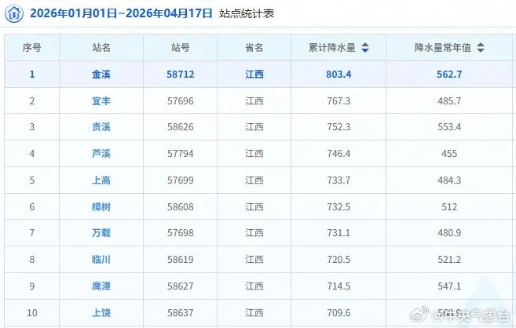Select the 万载 station link
Image resolution: width=516 pixels, height=328 pixels.
click(101, 233)
